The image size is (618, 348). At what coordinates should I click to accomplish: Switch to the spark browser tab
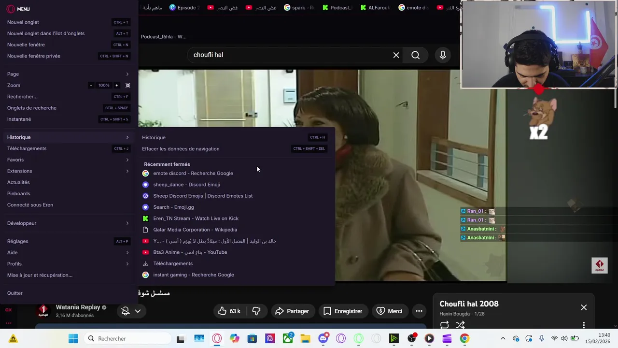(300, 8)
